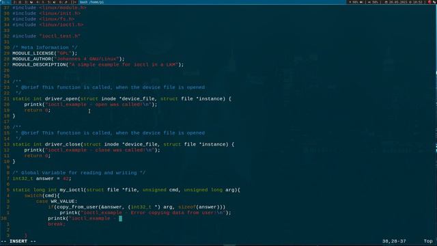This screenshot has width=437, height=246.
Task: Click the volume level indicator in the top bar
Action: click(373, 2)
